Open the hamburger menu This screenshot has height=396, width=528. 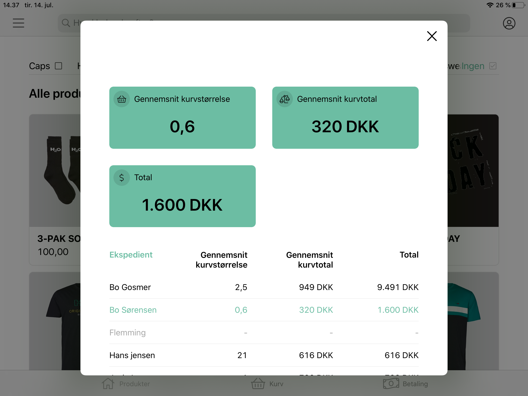point(19,23)
